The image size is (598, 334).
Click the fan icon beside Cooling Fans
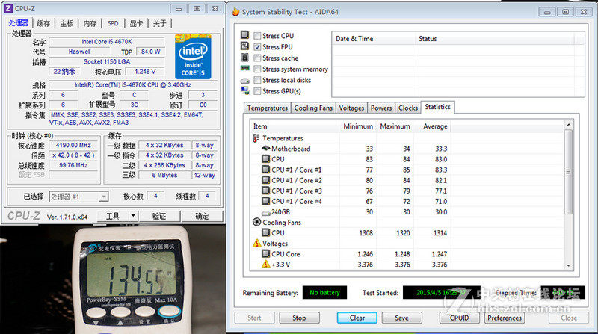click(256, 222)
